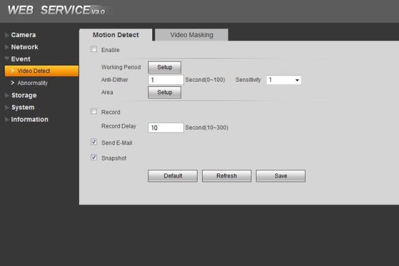
Task: Expand the Information sidebar section
Action: pyautogui.click(x=29, y=119)
